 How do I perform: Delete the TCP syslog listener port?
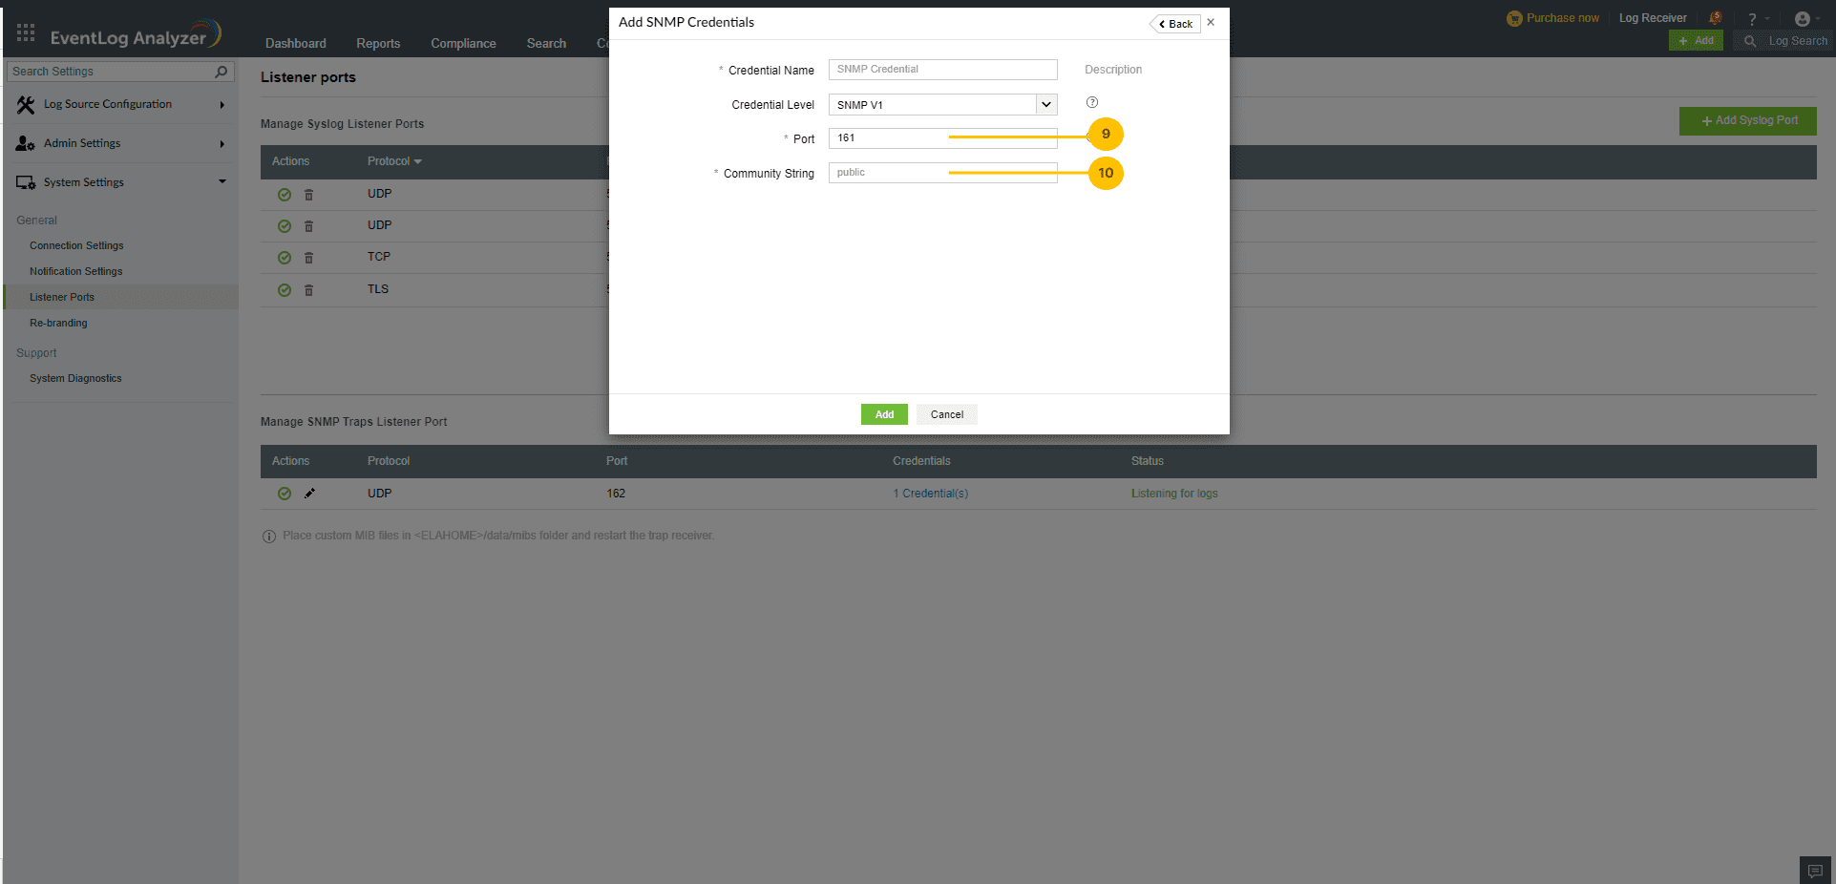(x=308, y=257)
